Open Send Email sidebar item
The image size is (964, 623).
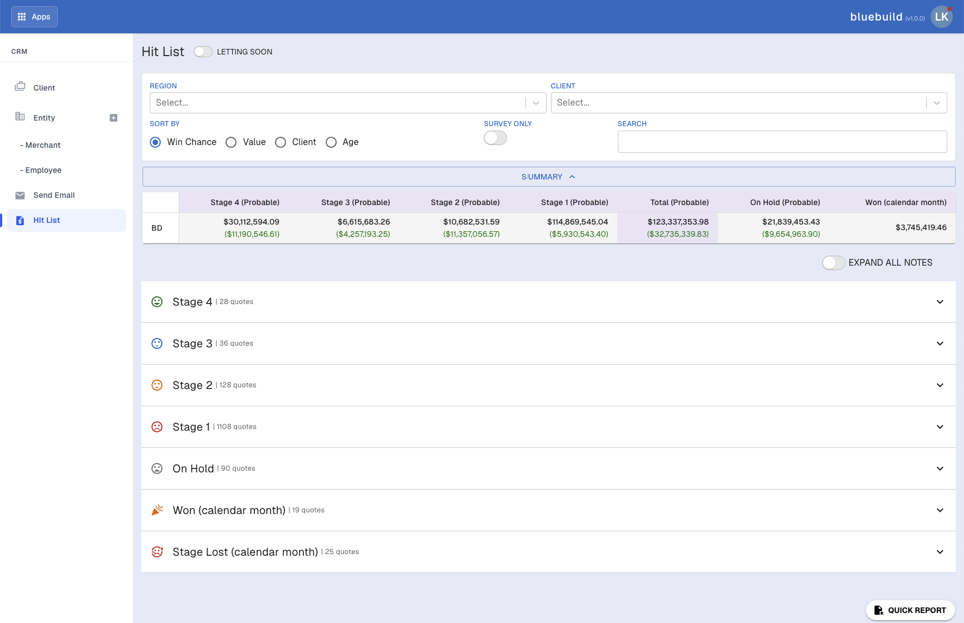[x=54, y=195]
